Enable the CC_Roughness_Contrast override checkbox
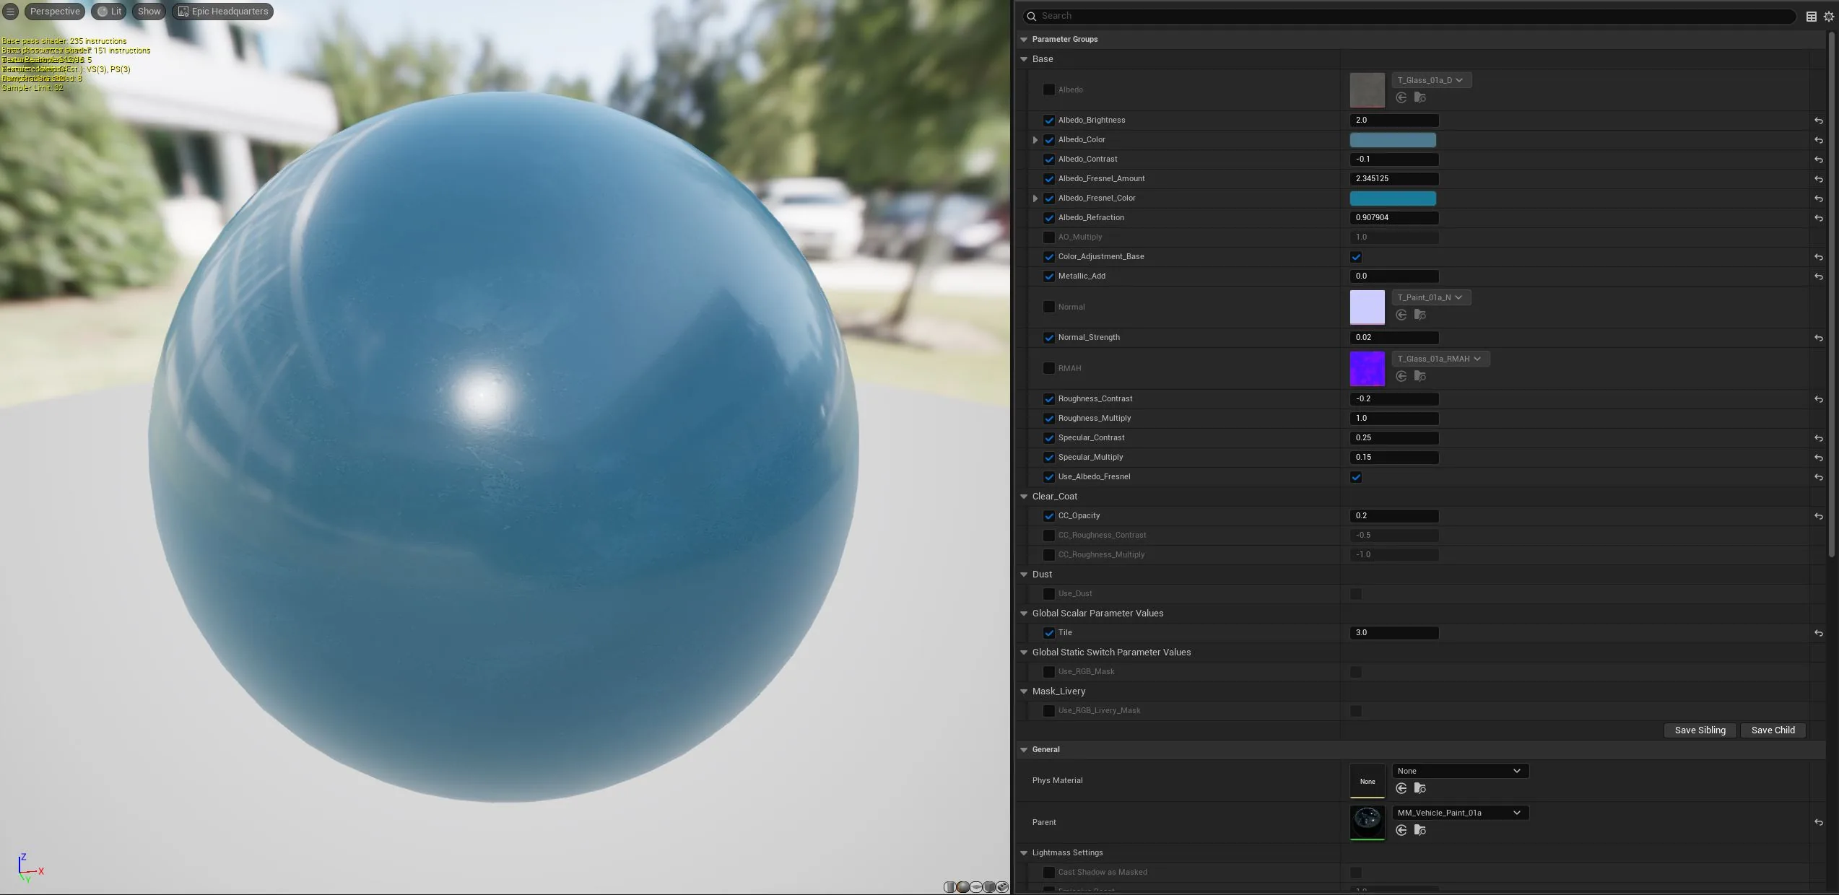Screen dimensions: 1839x895 click(1049, 536)
